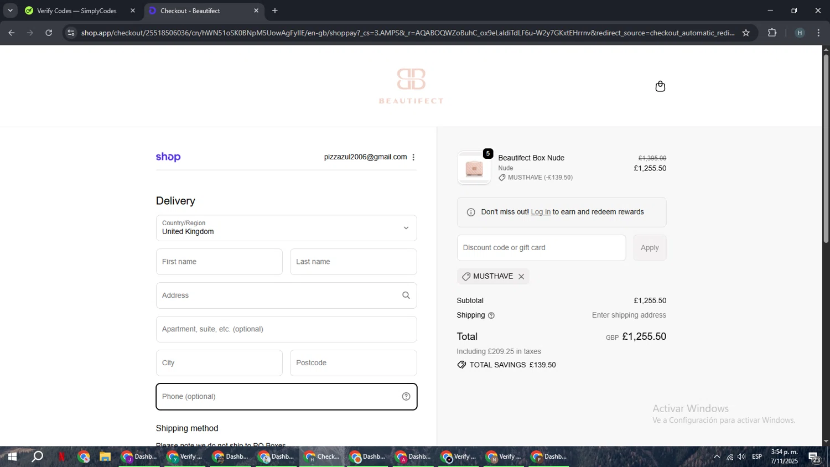This screenshot has width=830, height=467.
Task: Click the Shipping method heading
Action: [187, 428]
